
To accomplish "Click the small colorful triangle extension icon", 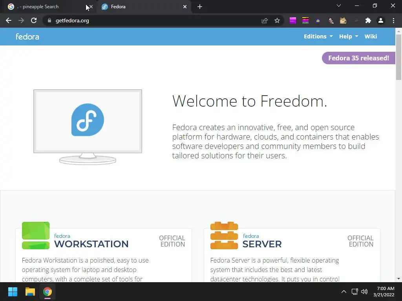I will 318,21.
